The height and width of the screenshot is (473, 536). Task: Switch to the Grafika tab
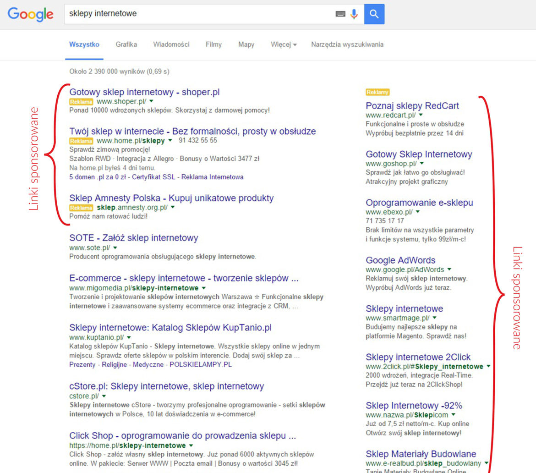click(126, 44)
